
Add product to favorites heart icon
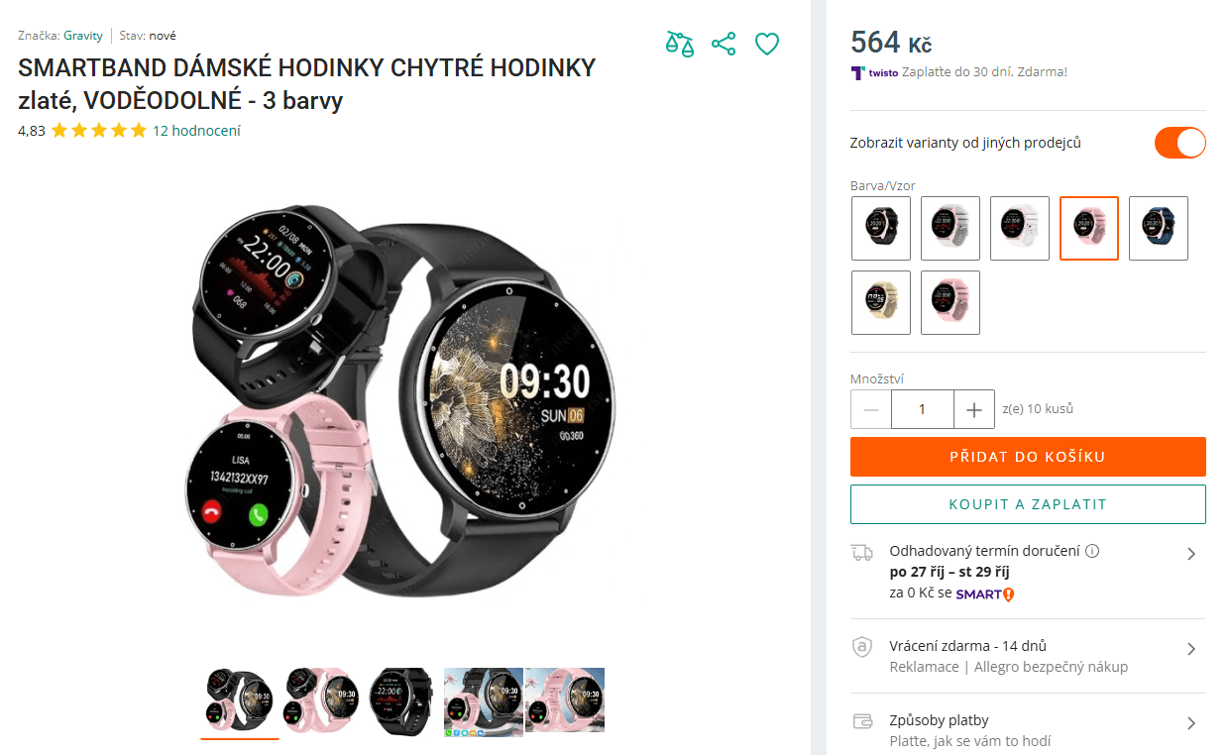[767, 44]
